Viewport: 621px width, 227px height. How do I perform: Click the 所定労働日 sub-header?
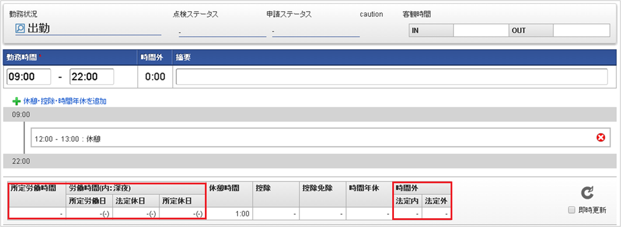89,201
